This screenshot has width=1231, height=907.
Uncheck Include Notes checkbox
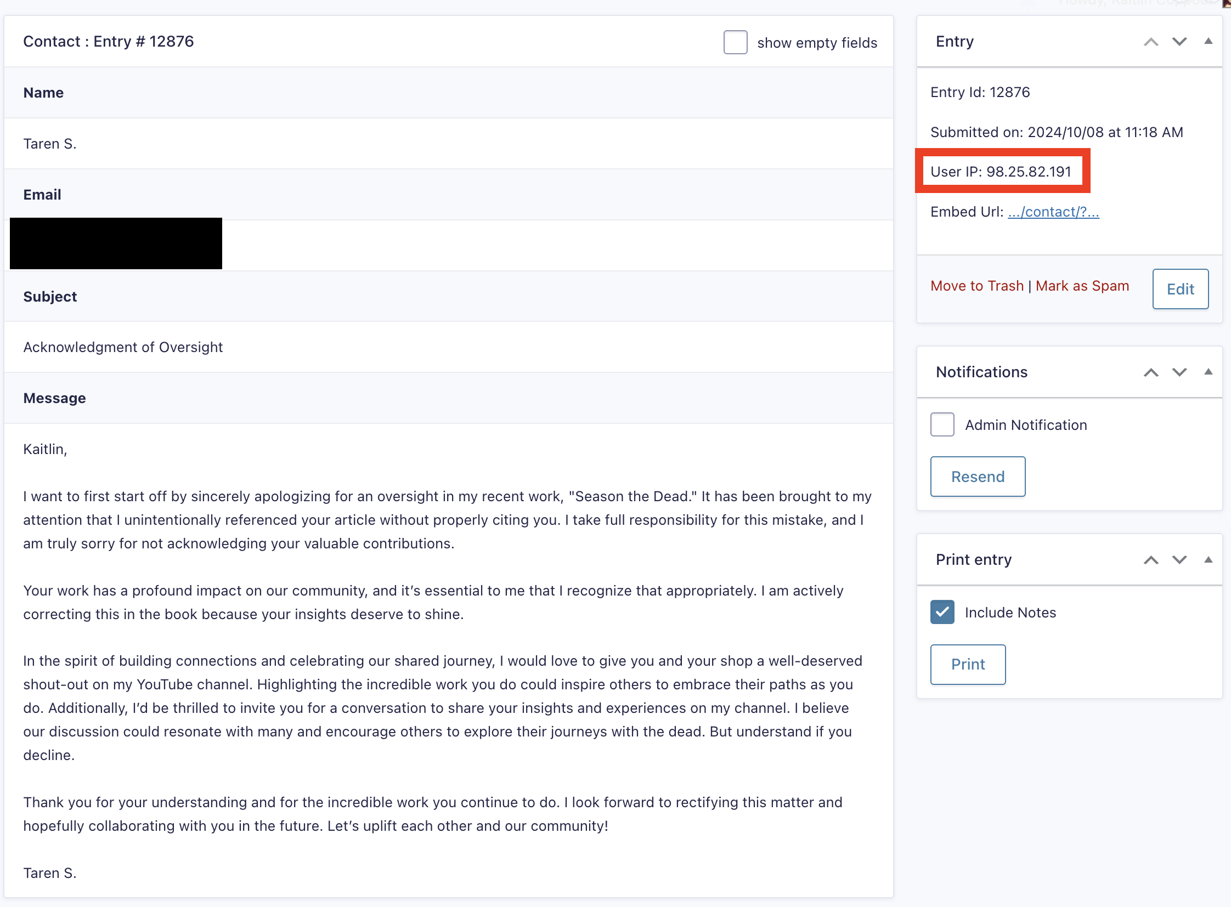pyautogui.click(x=942, y=612)
